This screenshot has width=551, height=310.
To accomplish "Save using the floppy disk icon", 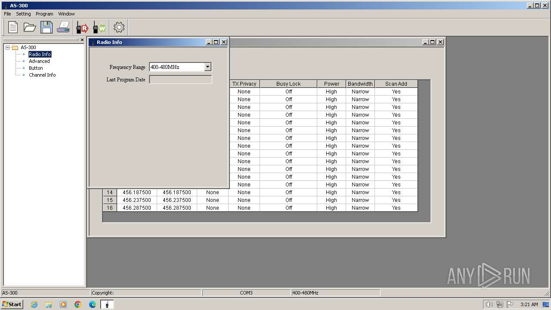I will coord(46,27).
